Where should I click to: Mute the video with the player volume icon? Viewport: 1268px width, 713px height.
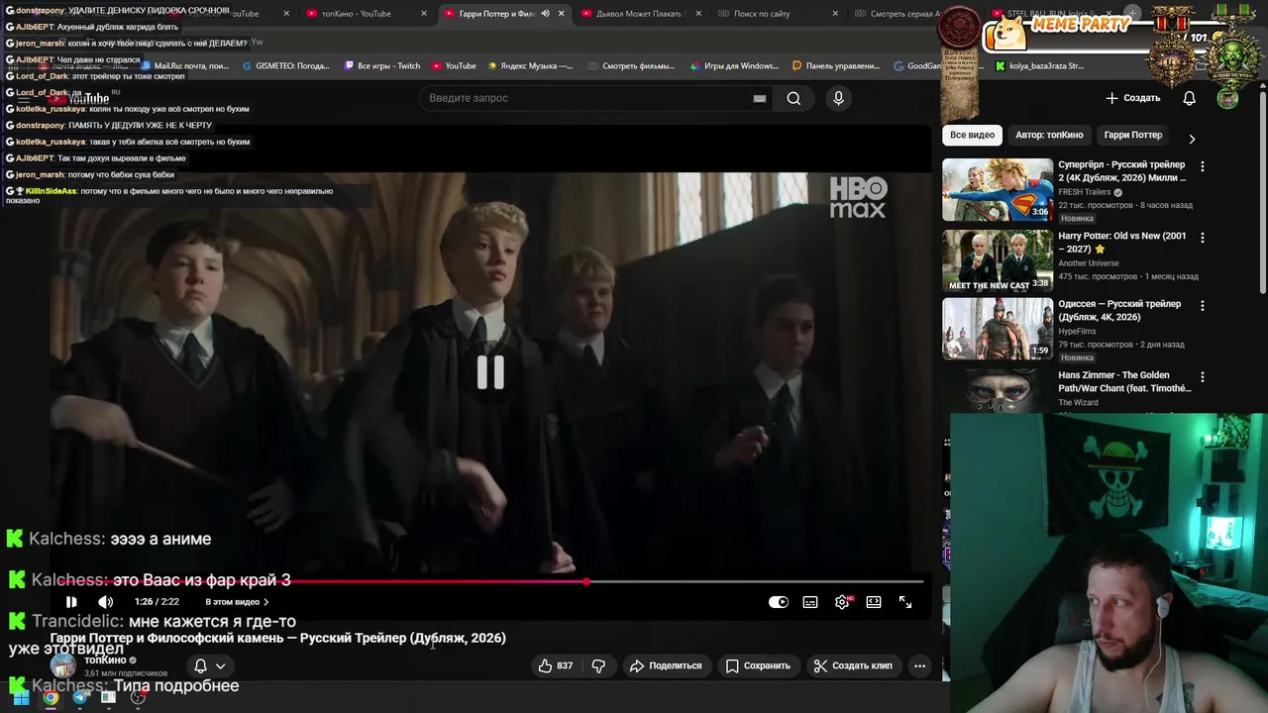(105, 602)
